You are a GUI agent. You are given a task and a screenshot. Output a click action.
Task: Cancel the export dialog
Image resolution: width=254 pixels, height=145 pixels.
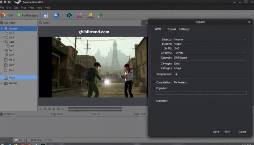click(242, 132)
